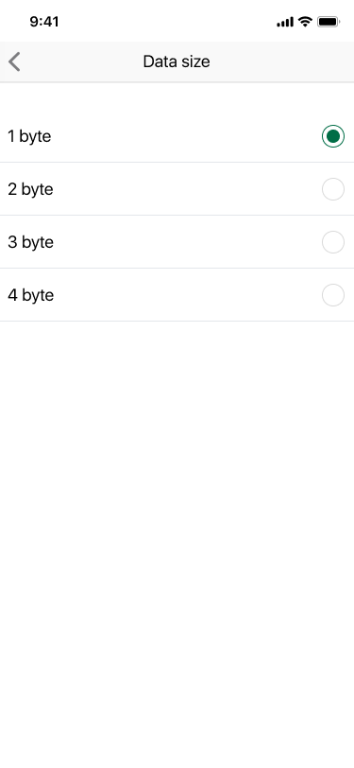Tap the middle of the 4 byte row
This screenshot has width=354, height=768.
click(177, 295)
